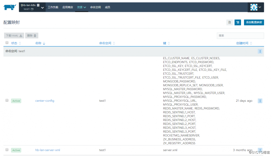Sort by 创建时间 column
The image size is (272, 156).
(x=244, y=43)
